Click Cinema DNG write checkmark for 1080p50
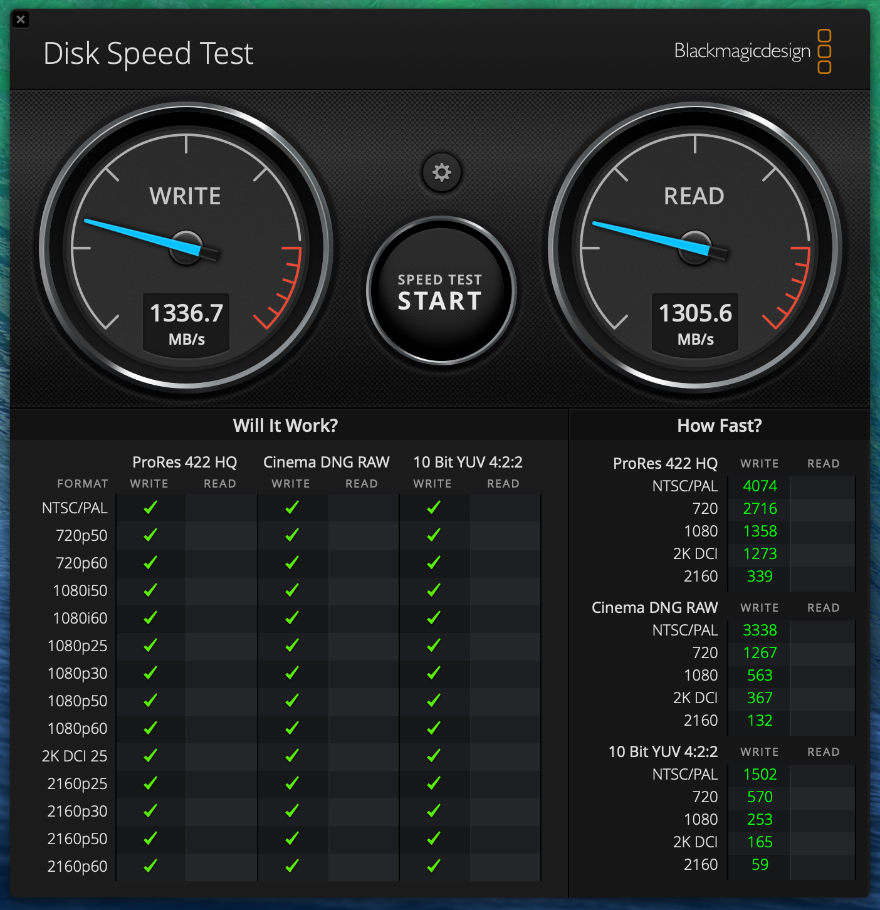The width and height of the screenshot is (880, 910). 292,700
